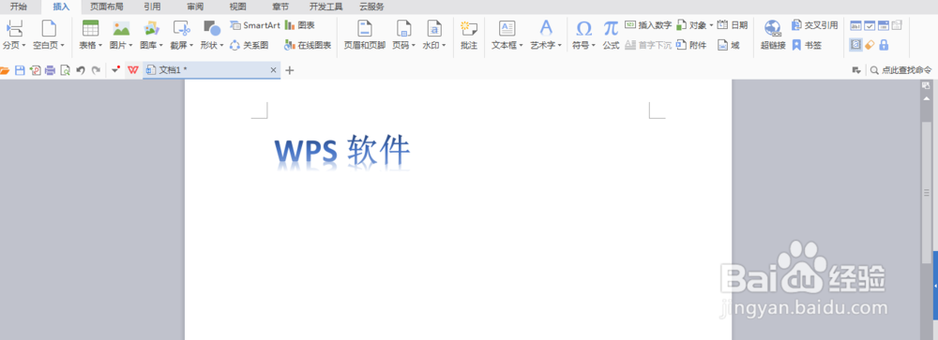Insert an 附件 attachment
938x340 pixels.
tap(691, 45)
